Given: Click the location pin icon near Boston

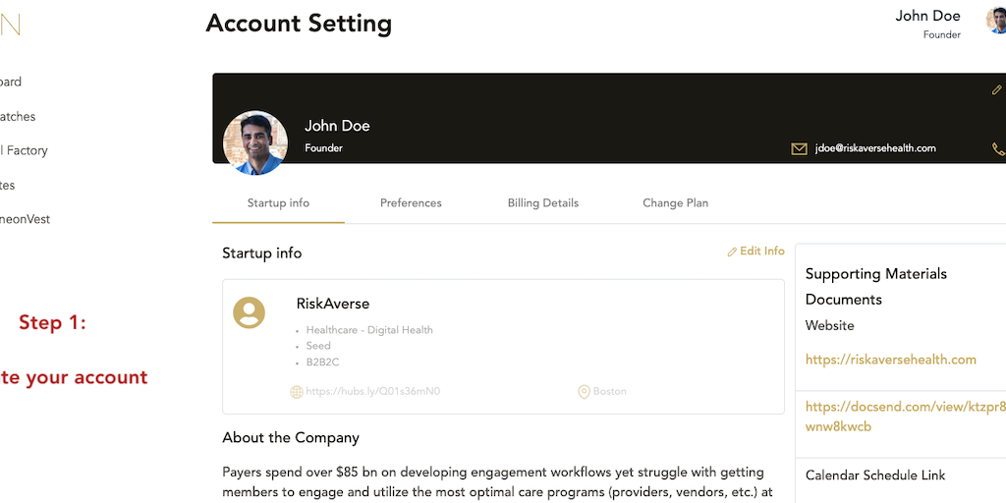Looking at the screenshot, I should pyautogui.click(x=584, y=392).
